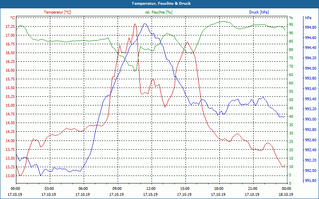
Task: Click green humidity axis value 50
Action: coord(291,100)
